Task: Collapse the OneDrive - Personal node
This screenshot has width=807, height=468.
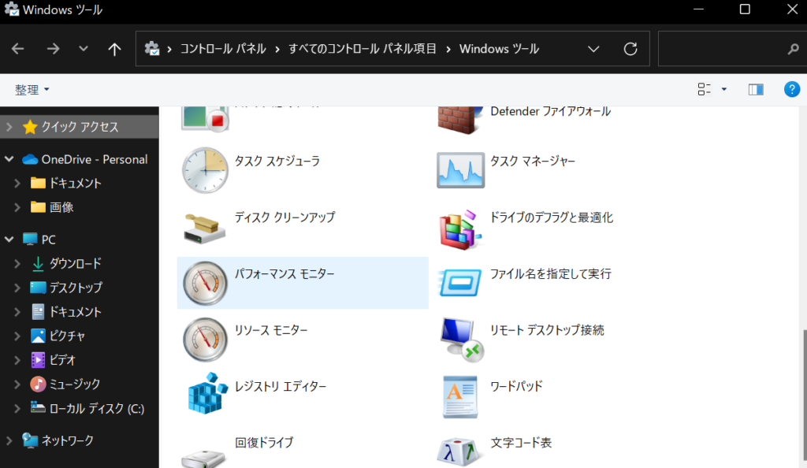Action: coord(9,159)
